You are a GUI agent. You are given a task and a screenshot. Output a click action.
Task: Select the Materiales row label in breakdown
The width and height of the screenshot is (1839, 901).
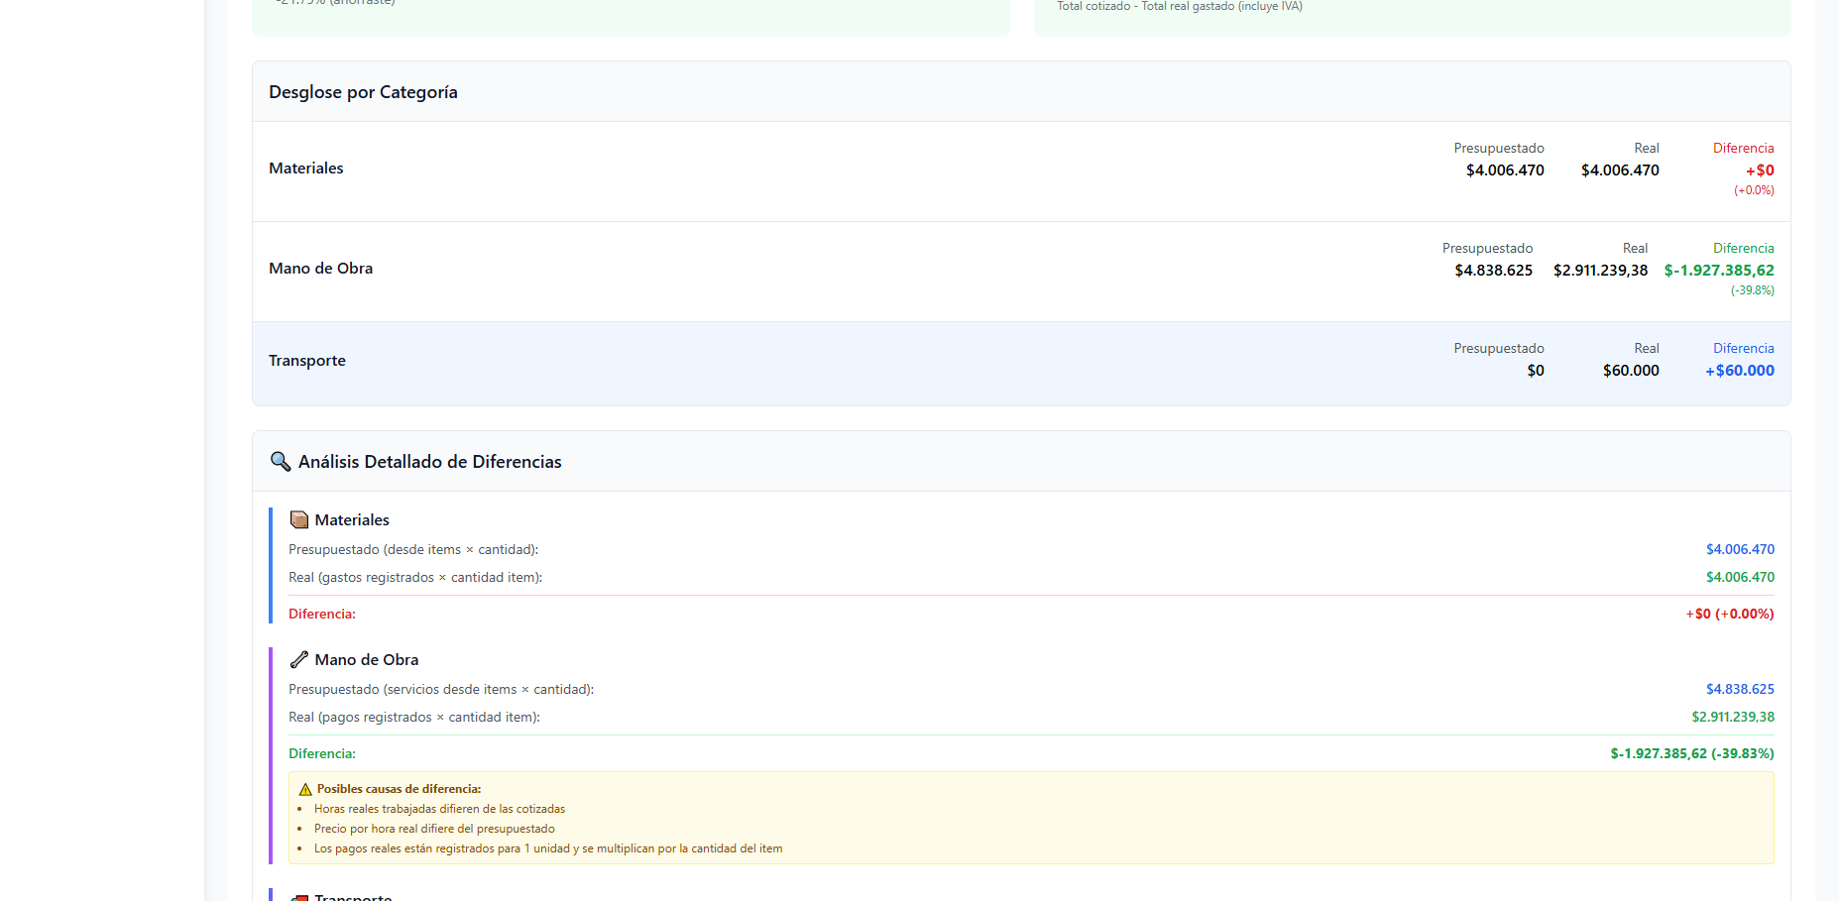click(306, 169)
